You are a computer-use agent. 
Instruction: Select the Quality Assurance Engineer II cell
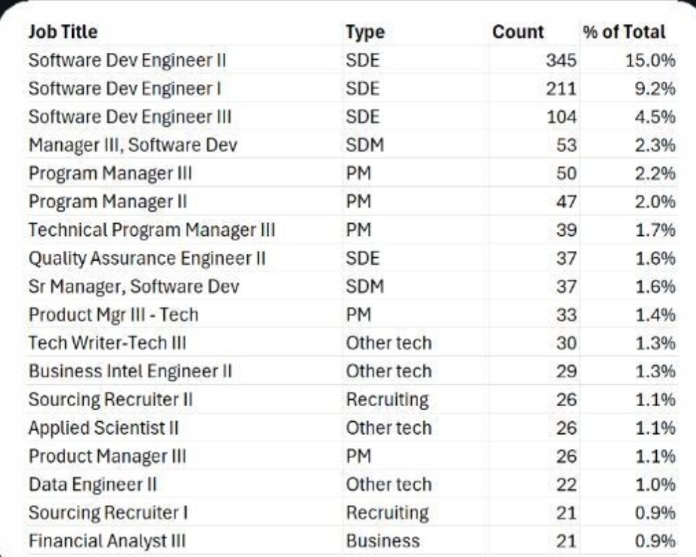click(x=147, y=259)
